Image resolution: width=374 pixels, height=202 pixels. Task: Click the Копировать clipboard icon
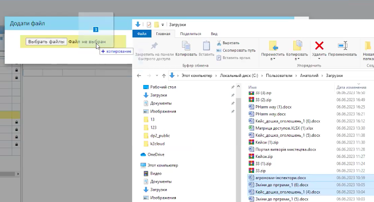186,46
